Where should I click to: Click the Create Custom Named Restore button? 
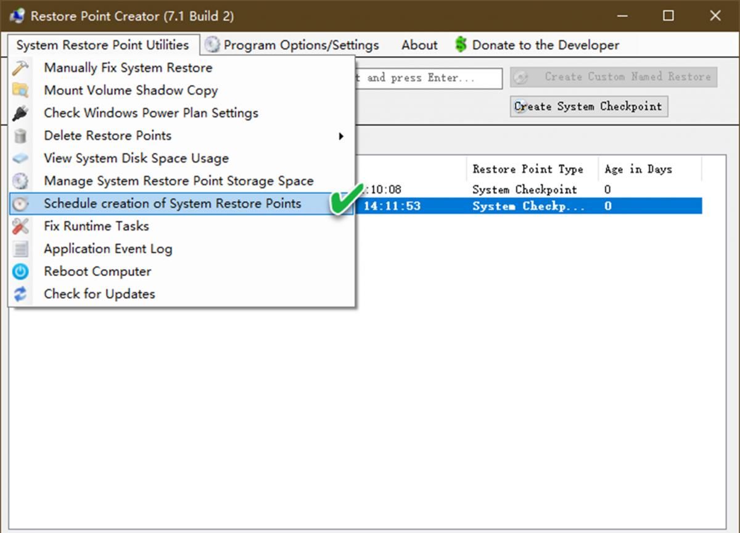coord(614,77)
